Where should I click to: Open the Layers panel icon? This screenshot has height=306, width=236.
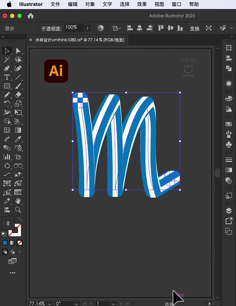[x=228, y=211]
